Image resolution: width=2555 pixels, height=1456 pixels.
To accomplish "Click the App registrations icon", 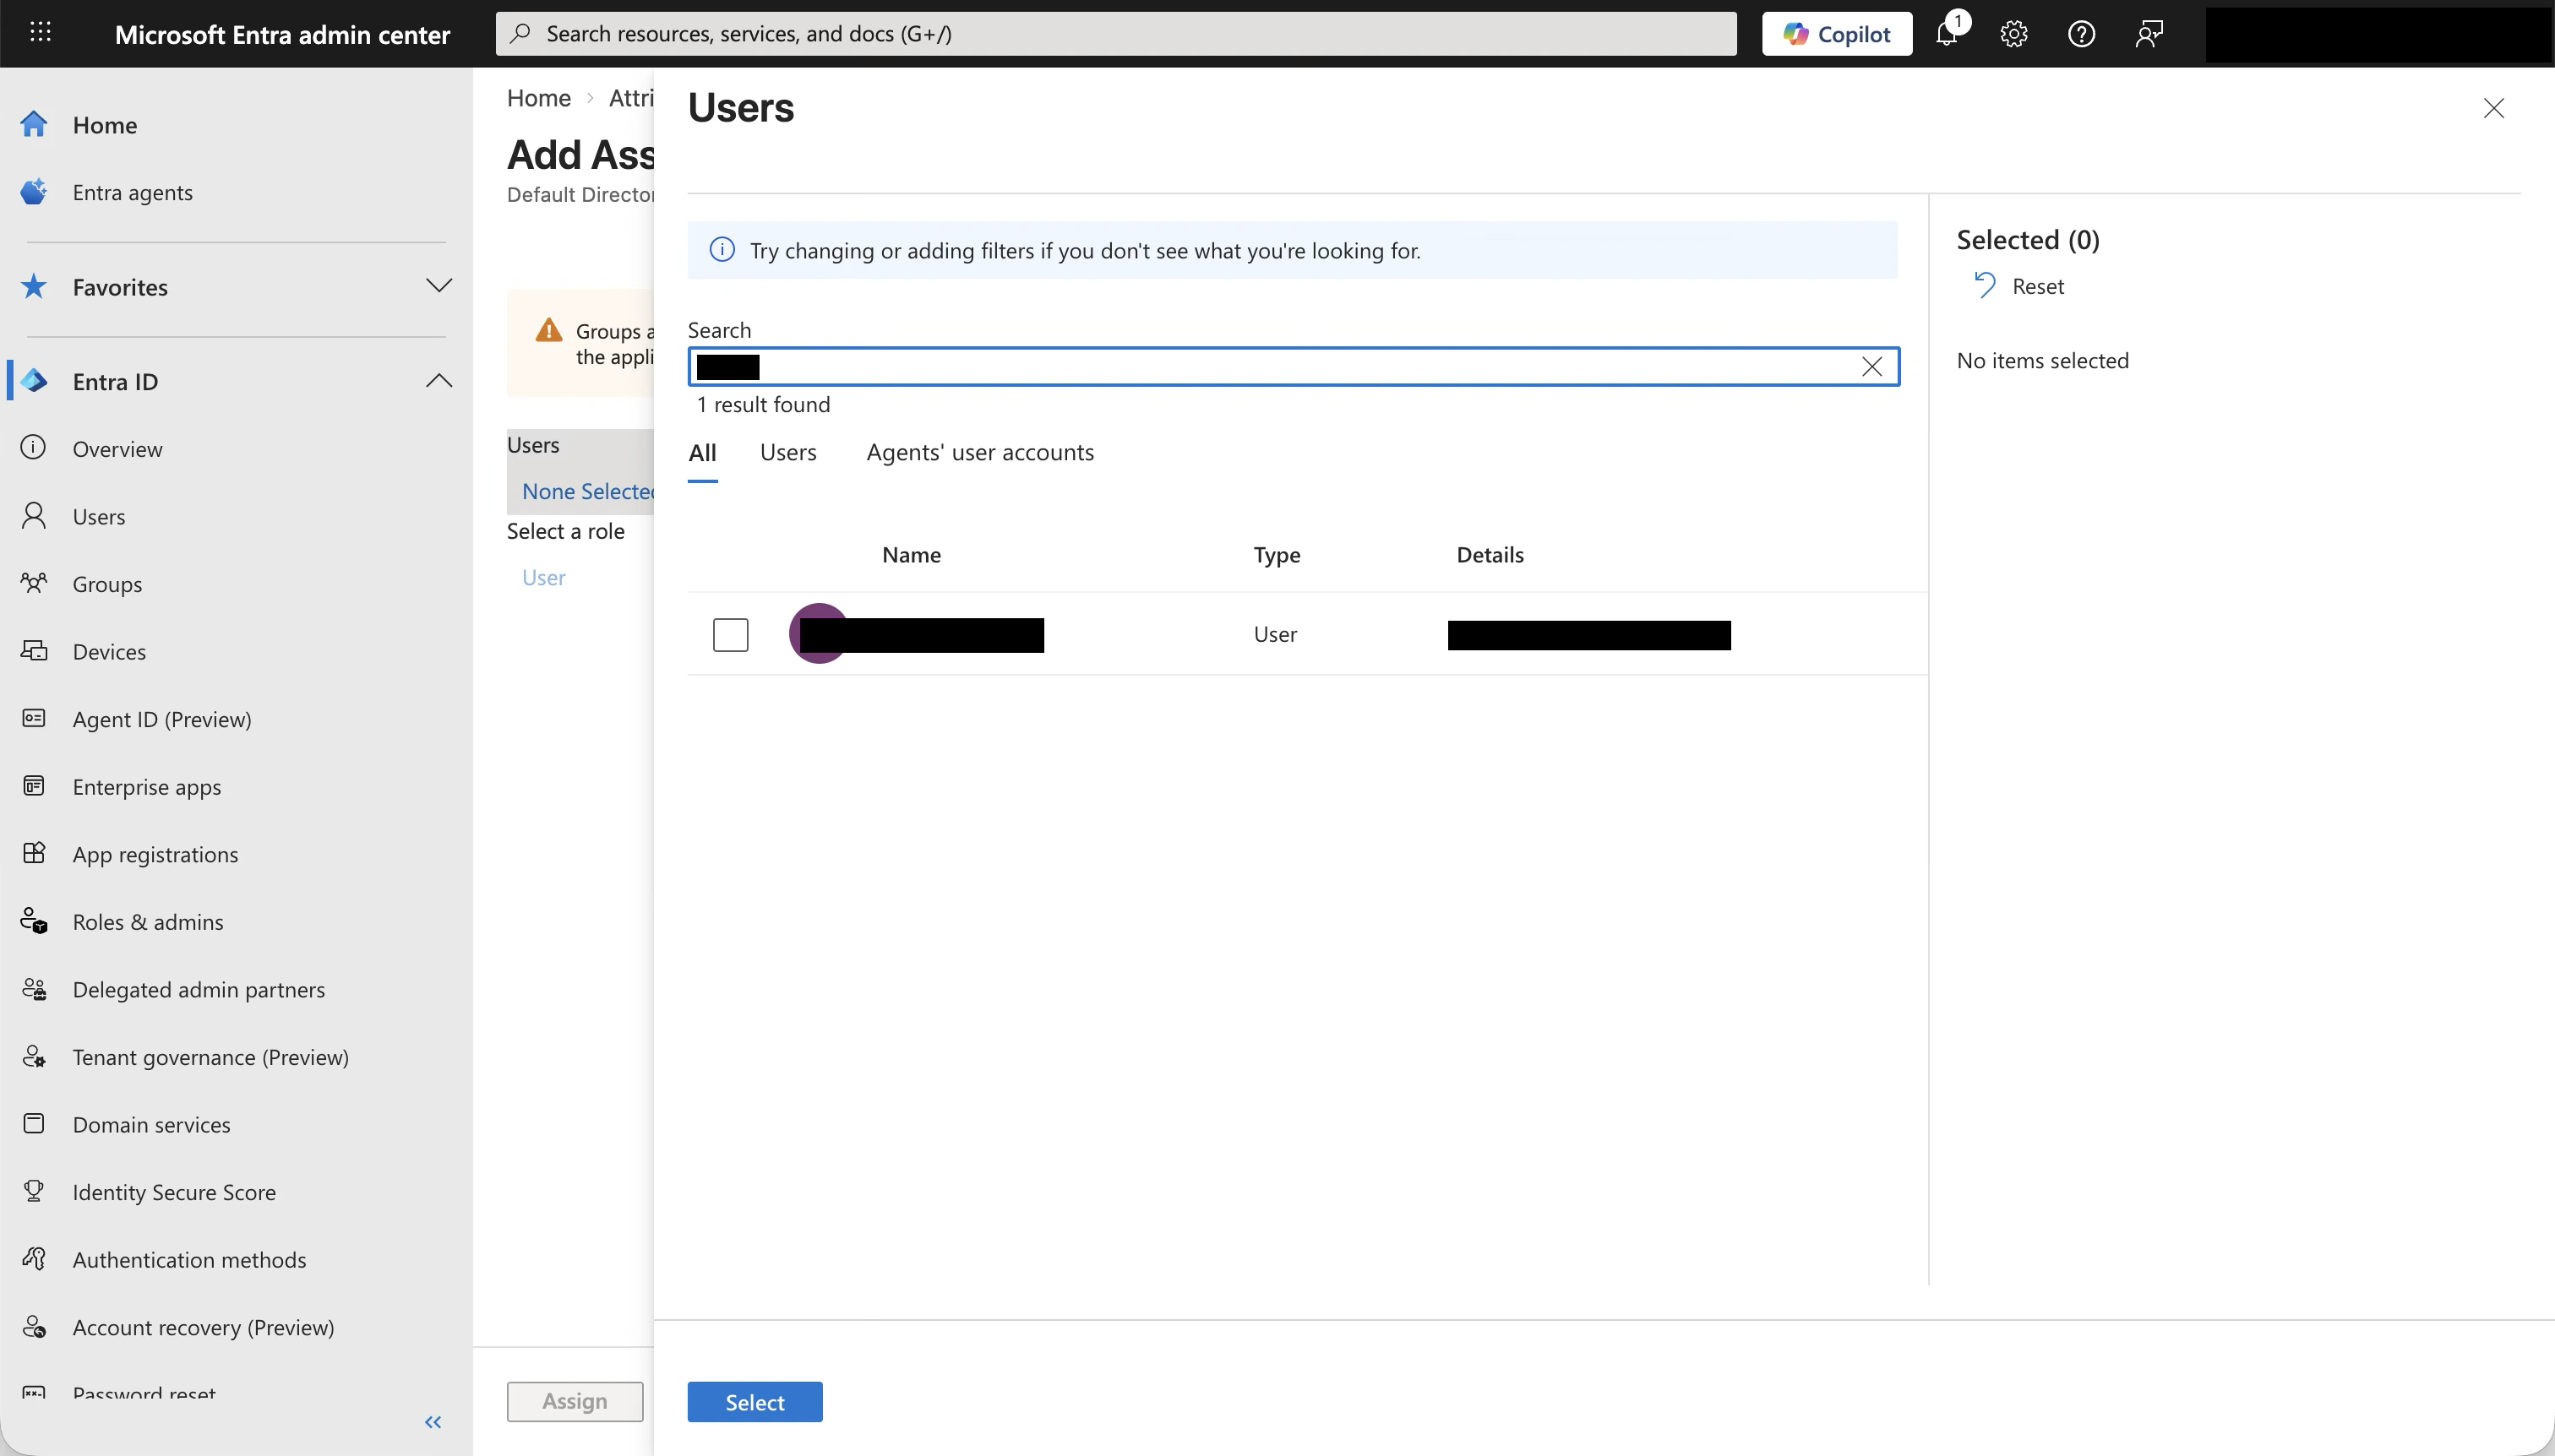I will tap(34, 854).
